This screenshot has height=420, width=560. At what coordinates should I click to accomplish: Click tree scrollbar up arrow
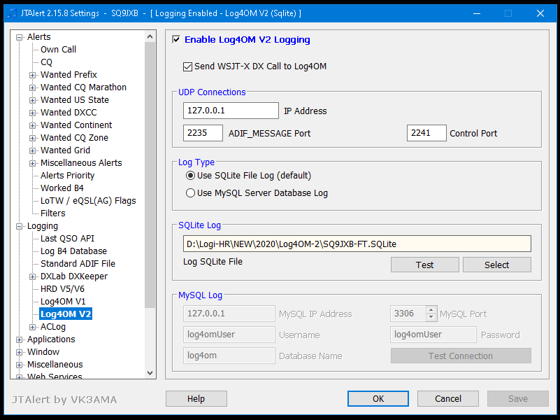pyautogui.click(x=150, y=36)
